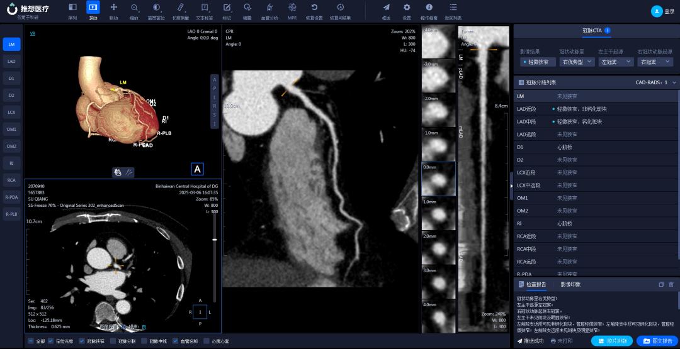Select the 移动 (move) tool
Screen dimensions: 680x349
(113, 8)
